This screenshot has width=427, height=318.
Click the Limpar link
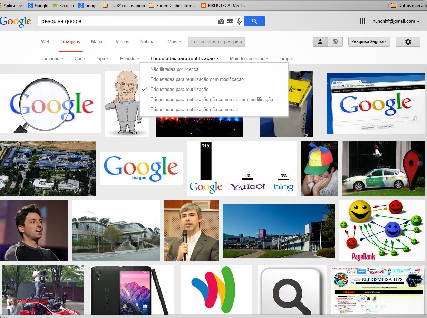(286, 58)
